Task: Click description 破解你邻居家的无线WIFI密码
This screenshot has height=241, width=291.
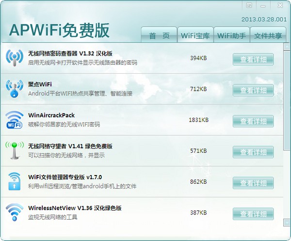Action: 64,124
